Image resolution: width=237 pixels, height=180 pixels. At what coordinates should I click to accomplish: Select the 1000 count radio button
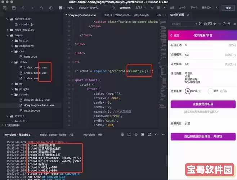[188, 91]
